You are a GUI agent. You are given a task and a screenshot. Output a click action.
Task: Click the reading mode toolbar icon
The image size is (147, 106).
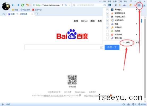110,5
